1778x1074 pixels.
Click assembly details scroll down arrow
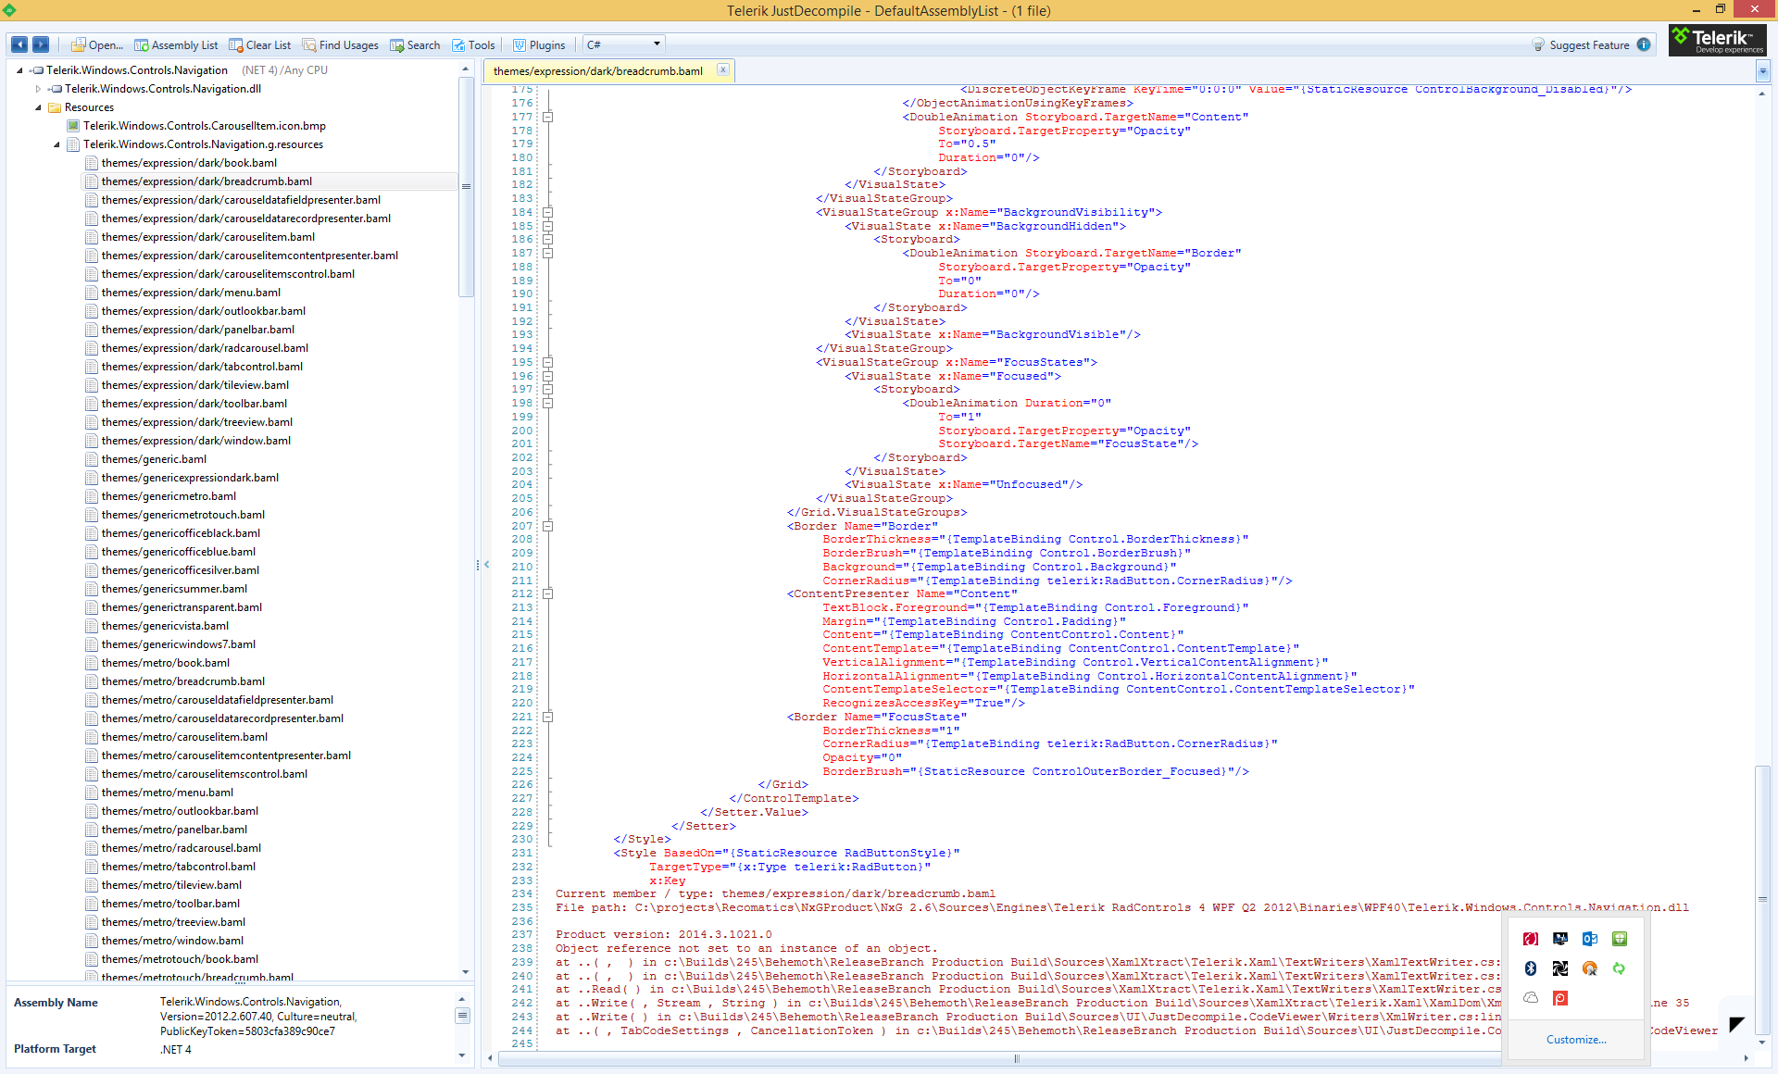462,1055
